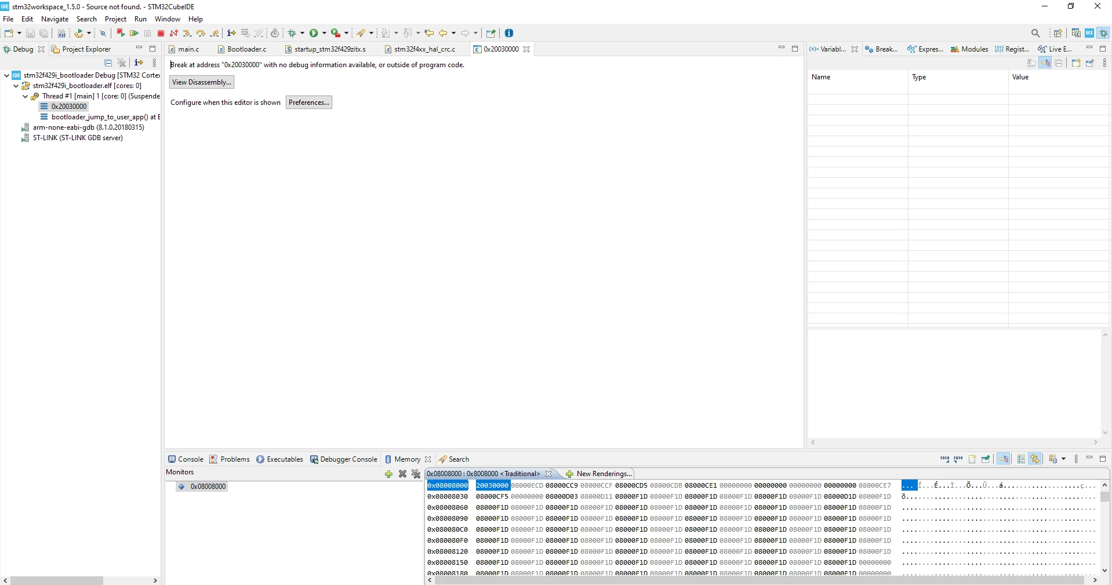
Task: Switch to the Breakpoints view tab
Action: (x=882, y=49)
